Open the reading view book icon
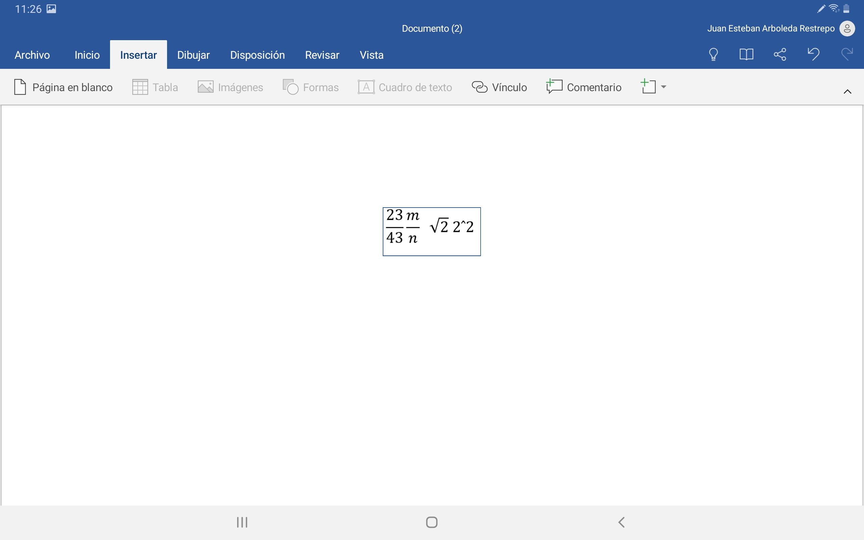 [x=746, y=55]
